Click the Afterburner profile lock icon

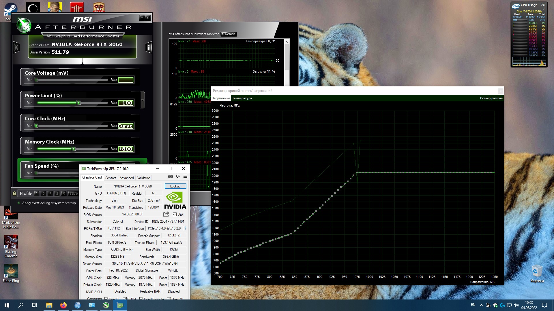tap(14, 194)
